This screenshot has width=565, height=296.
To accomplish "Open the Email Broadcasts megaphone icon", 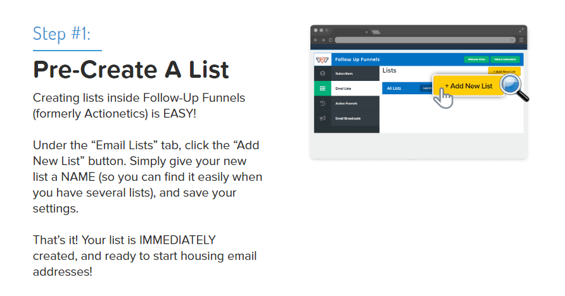I will click(x=322, y=118).
